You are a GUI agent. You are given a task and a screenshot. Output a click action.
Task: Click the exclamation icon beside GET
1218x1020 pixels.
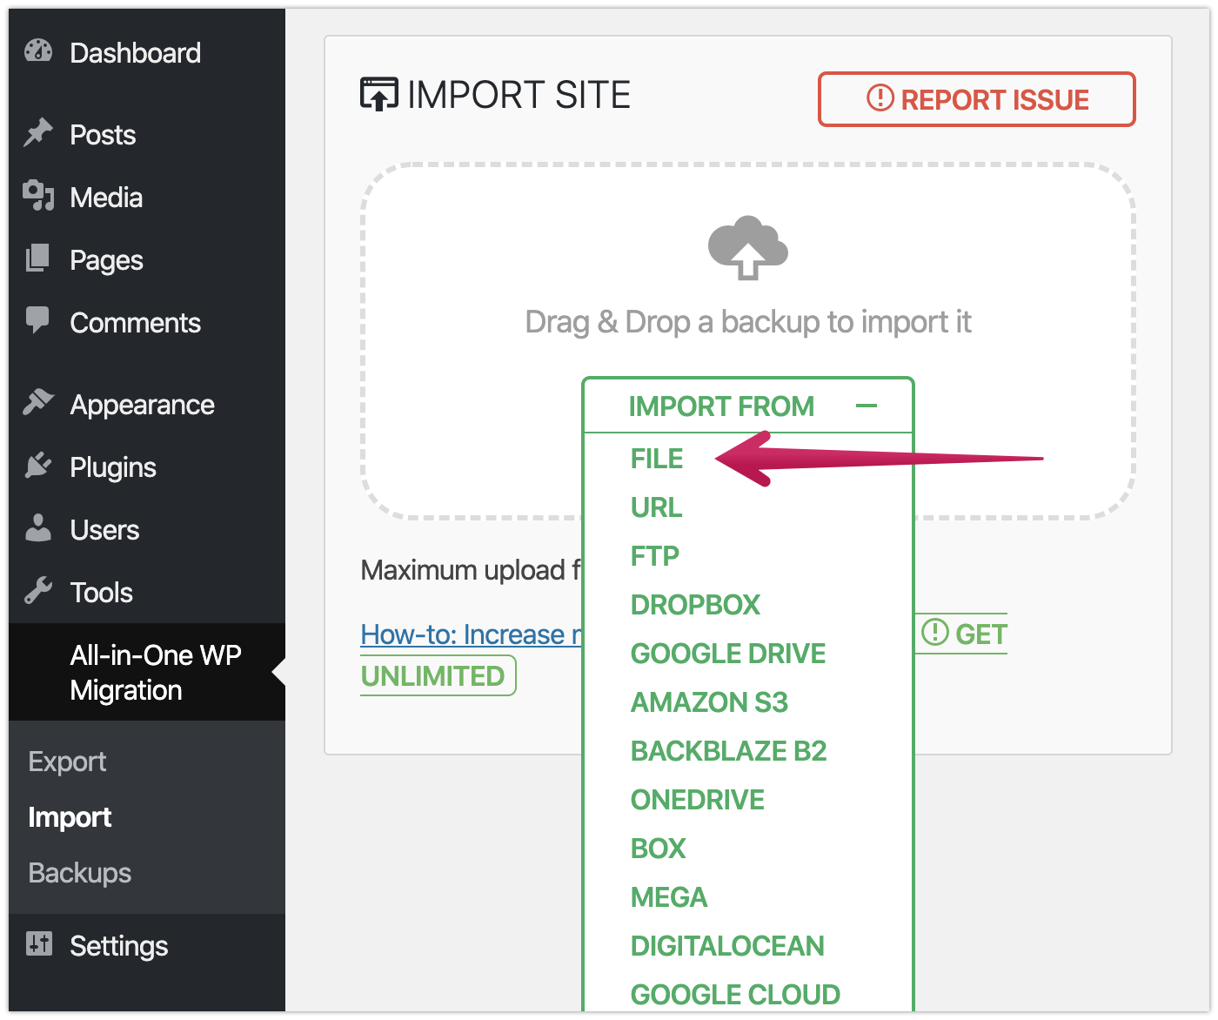[x=935, y=632]
